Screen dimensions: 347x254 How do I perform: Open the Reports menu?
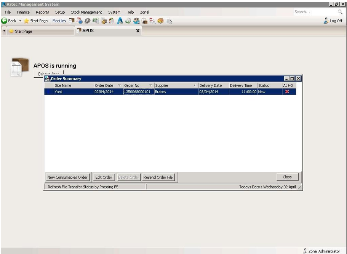(x=42, y=12)
